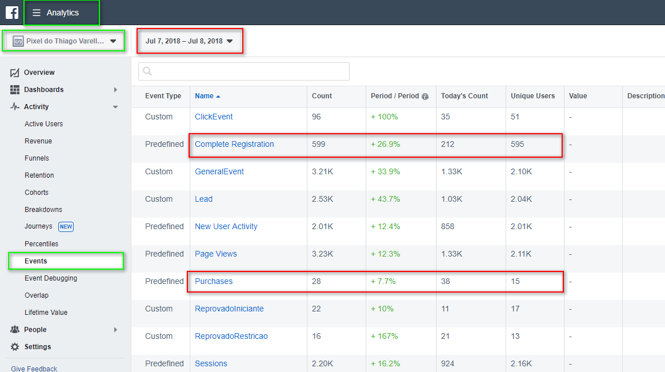Viewport: 665px width, 372px height.
Task: Select Funnels in the sidebar
Action: (x=37, y=158)
